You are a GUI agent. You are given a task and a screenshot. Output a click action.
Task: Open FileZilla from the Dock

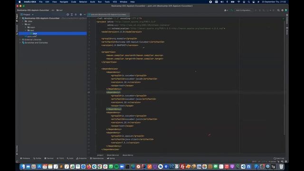click(182, 167)
